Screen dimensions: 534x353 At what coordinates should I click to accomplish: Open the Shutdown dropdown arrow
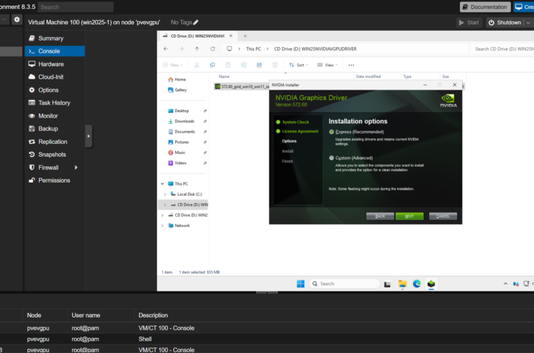pos(528,23)
